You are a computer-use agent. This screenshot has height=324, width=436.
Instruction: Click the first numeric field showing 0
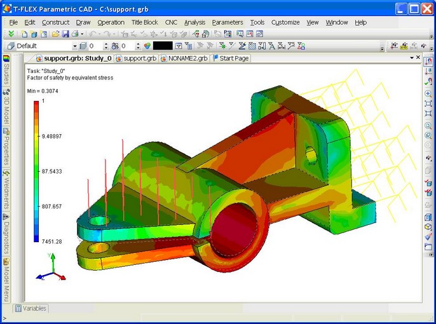pyautogui.click(x=95, y=46)
